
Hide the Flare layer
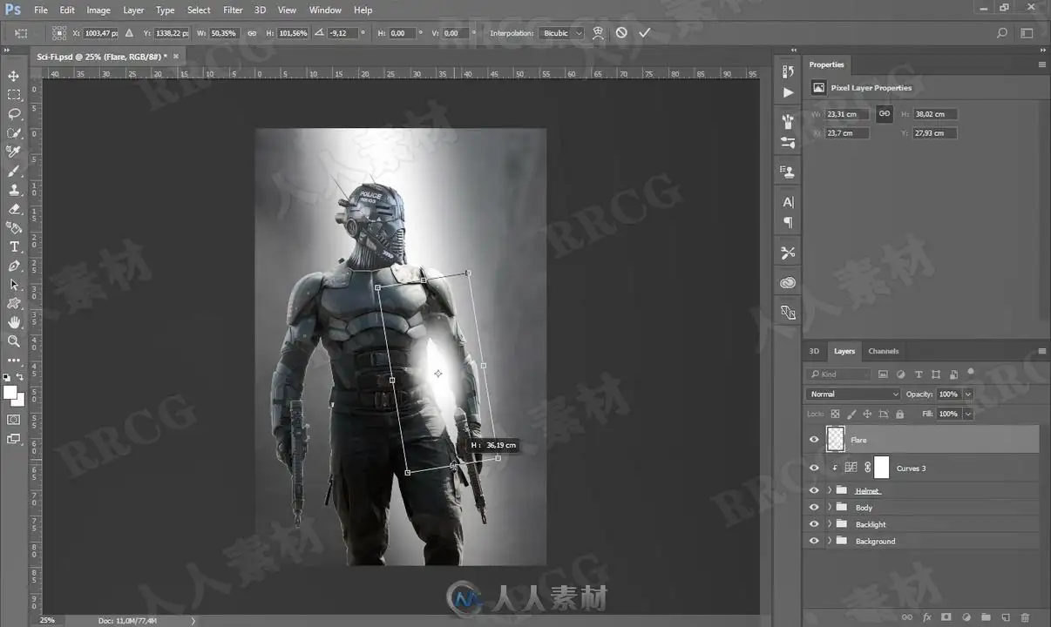pos(814,440)
